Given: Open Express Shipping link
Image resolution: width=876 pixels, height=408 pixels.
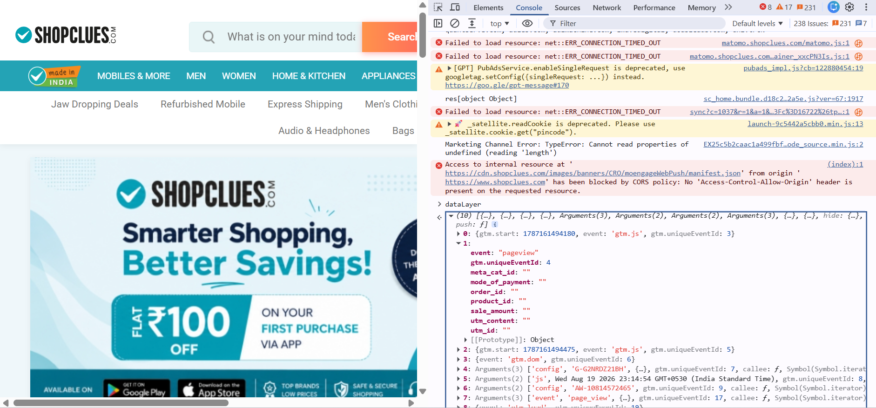Looking at the screenshot, I should [305, 104].
